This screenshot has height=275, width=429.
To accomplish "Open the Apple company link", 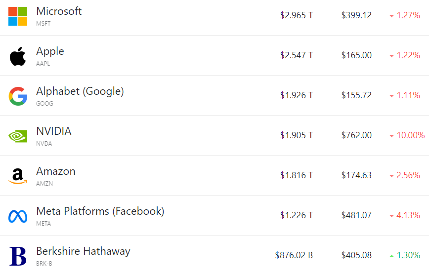I will point(50,51).
